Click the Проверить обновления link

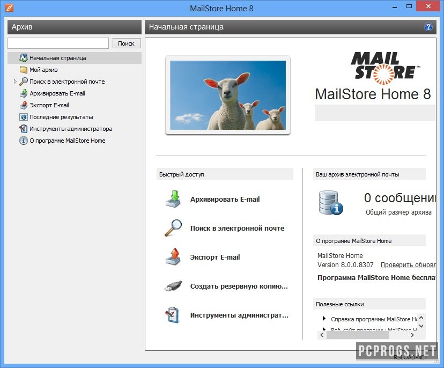tap(408, 265)
